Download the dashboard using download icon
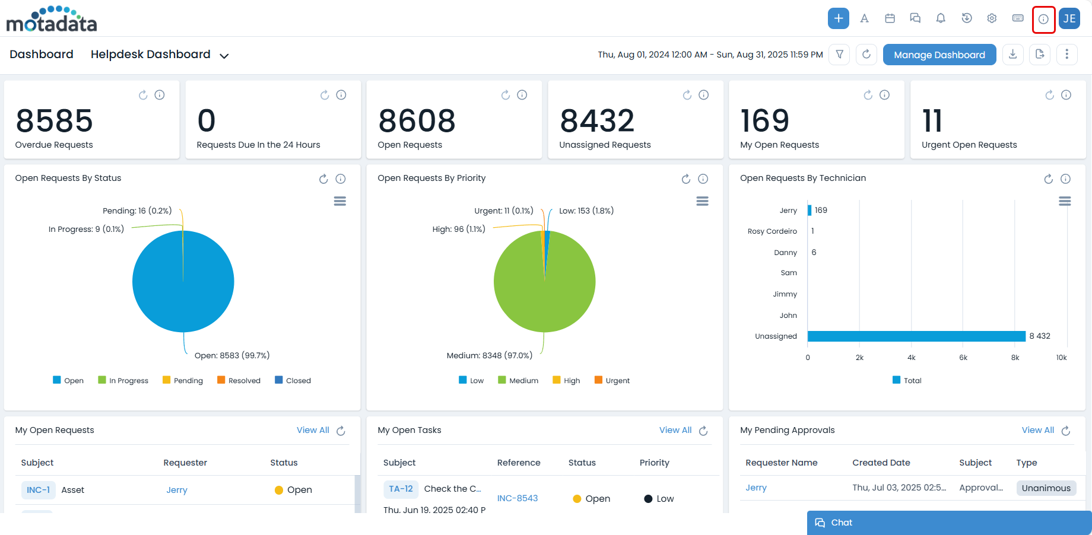 click(1013, 55)
